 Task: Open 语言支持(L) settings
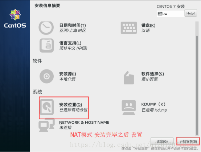[x=70, y=43]
